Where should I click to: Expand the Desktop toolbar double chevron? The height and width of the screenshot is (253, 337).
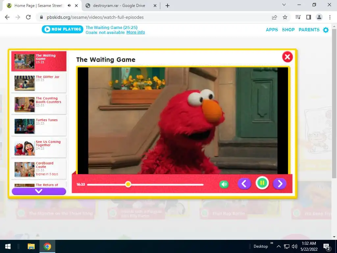[x=272, y=243]
